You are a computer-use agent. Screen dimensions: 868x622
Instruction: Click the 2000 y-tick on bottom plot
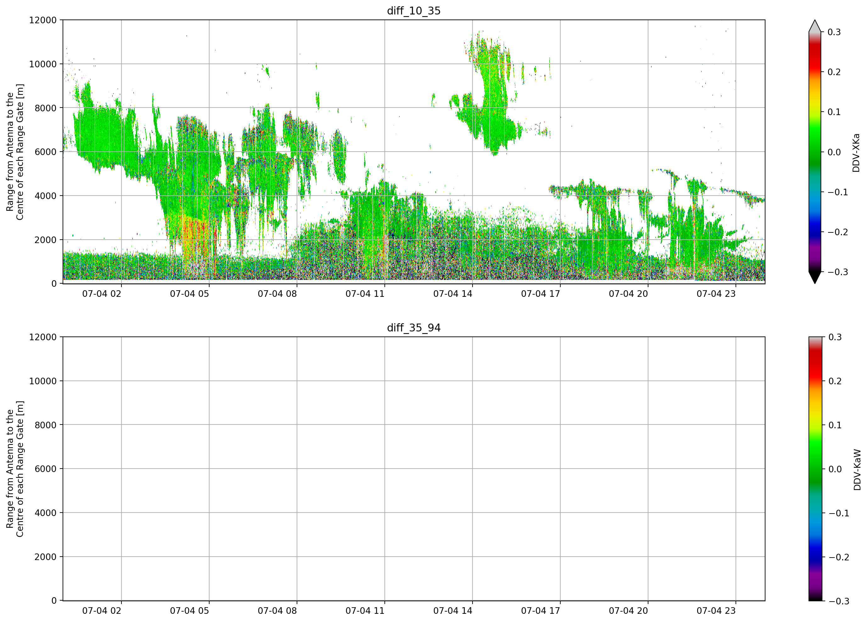point(46,557)
